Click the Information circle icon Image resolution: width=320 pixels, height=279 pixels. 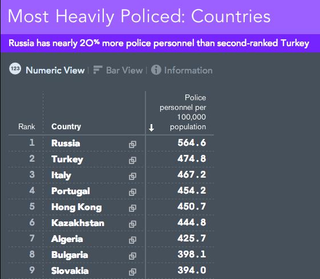tap(156, 70)
